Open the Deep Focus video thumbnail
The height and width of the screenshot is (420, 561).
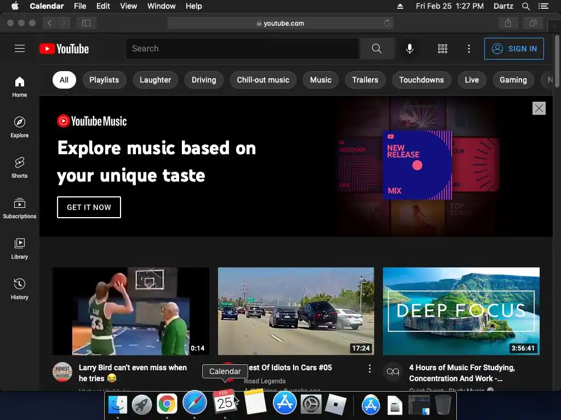click(461, 311)
